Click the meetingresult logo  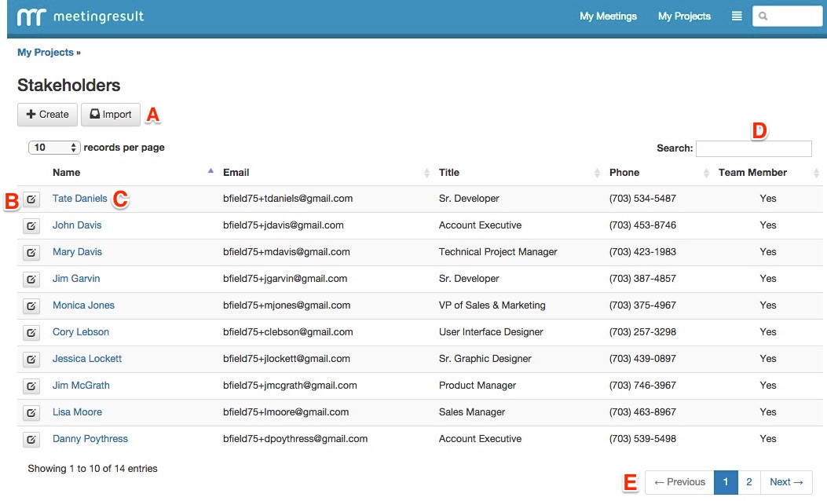(81, 16)
